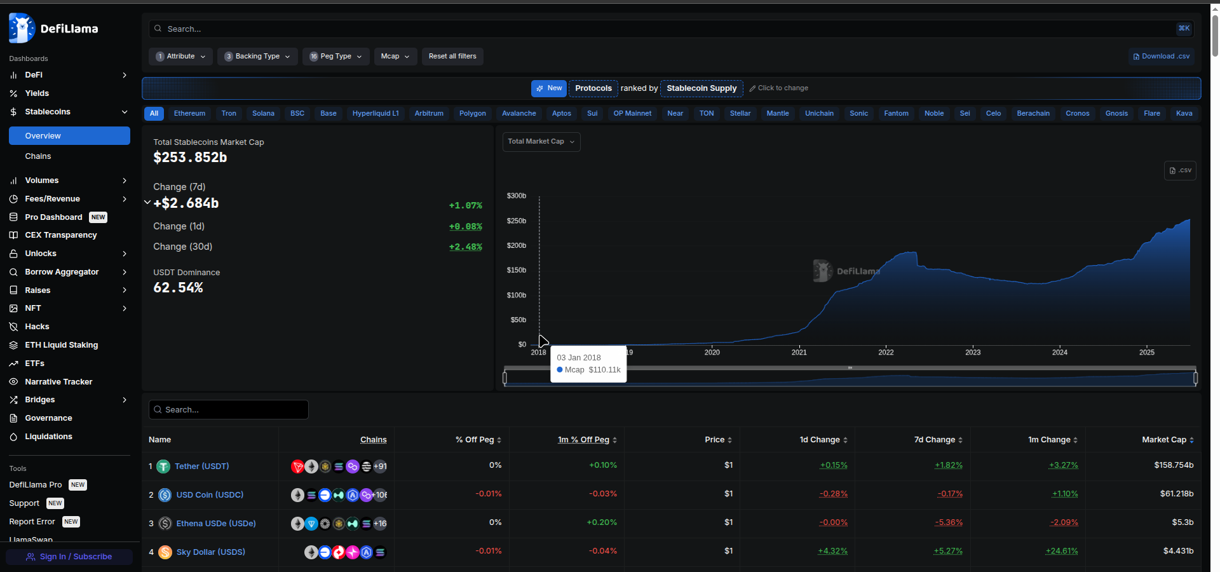Click the +91 chains badge for Tether

click(380, 466)
